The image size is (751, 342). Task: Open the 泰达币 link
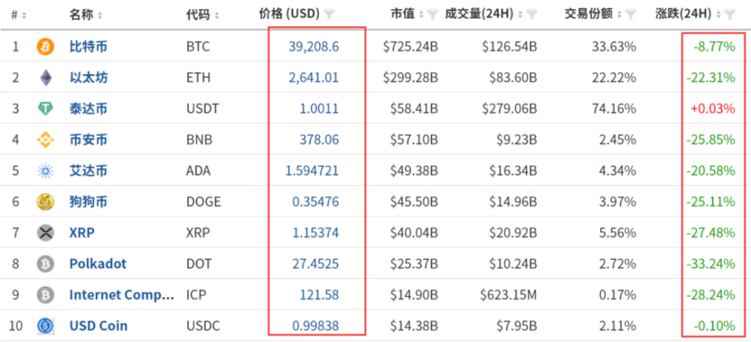[88, 109]
